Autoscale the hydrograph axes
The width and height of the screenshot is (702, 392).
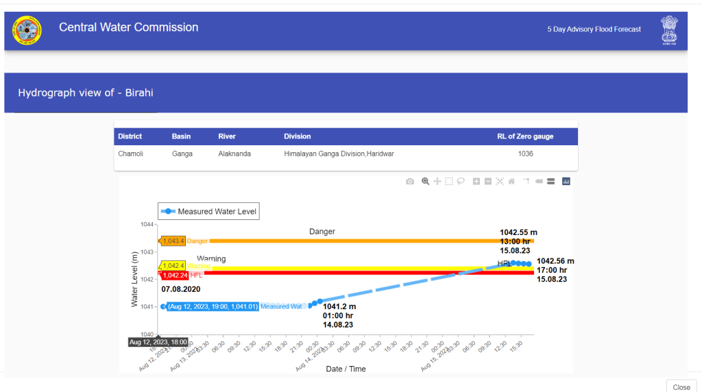[x=499, y=182]
